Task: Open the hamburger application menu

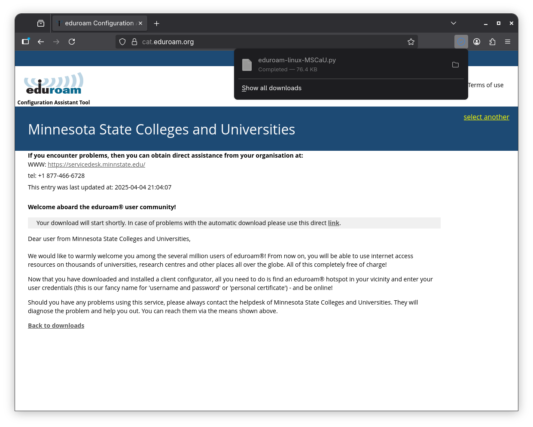Action: [508, 42]
